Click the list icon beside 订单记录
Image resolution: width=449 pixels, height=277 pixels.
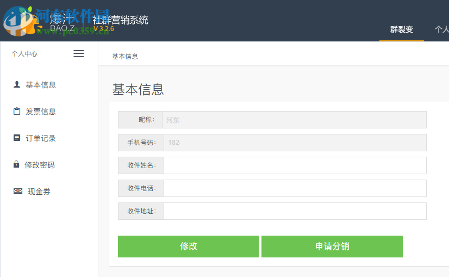pos(17,138)
